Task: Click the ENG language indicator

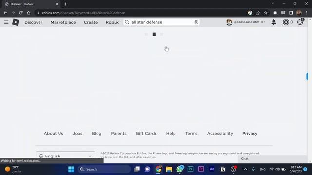Action: point(262,169)
